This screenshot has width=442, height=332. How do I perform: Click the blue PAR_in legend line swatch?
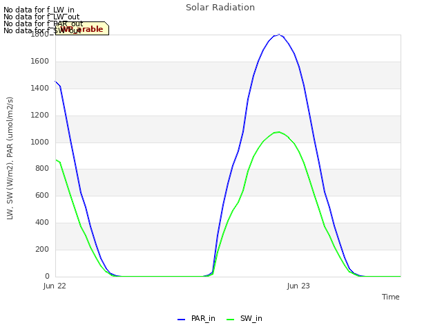tap(181, 320)
